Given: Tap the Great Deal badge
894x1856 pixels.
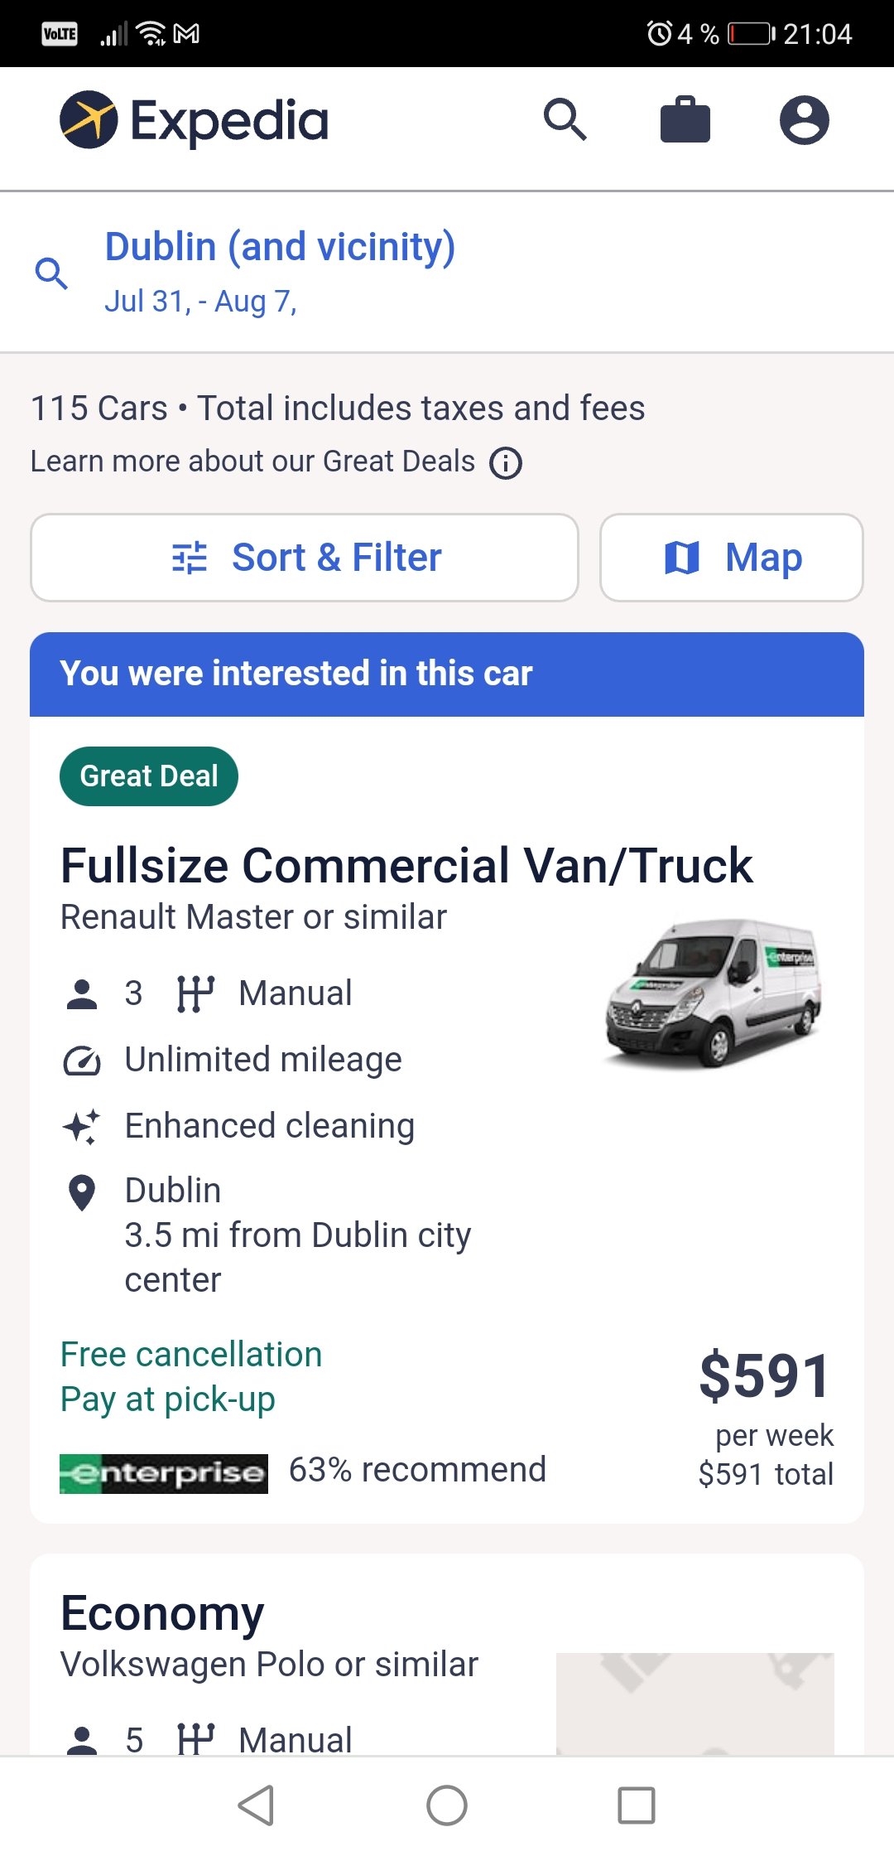Looking at the screenshot, I should (x=149, y=776).
